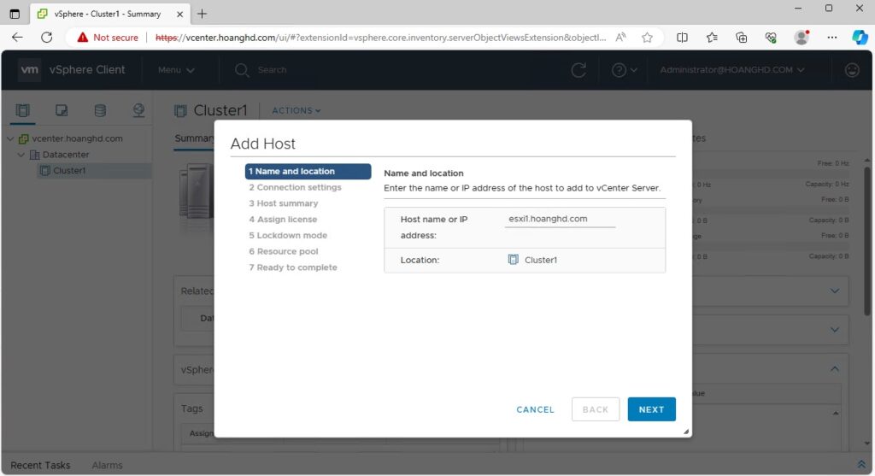Select vcenter.hoanghd.com in the inventory tree
875x476 pixels.
(77, 138)
